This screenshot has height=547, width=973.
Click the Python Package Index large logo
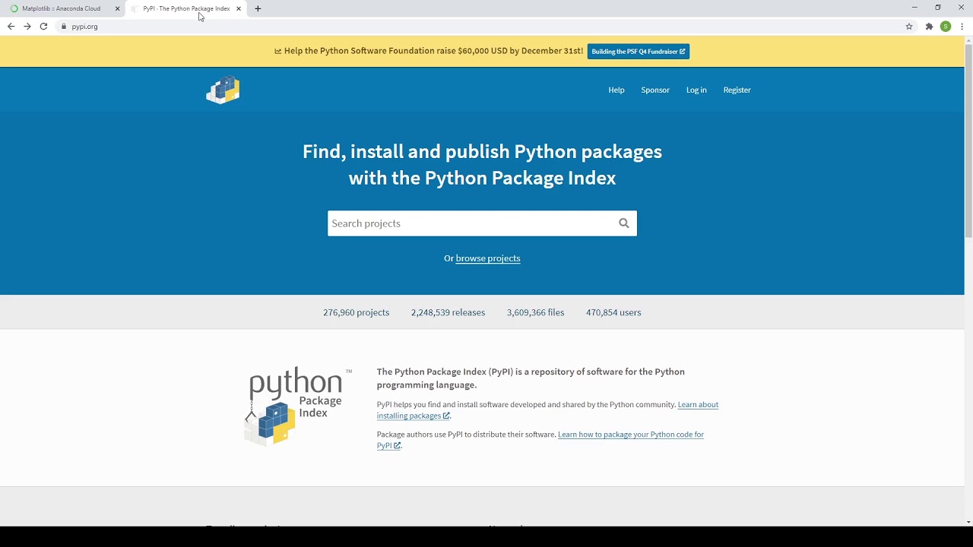point(298,406)
